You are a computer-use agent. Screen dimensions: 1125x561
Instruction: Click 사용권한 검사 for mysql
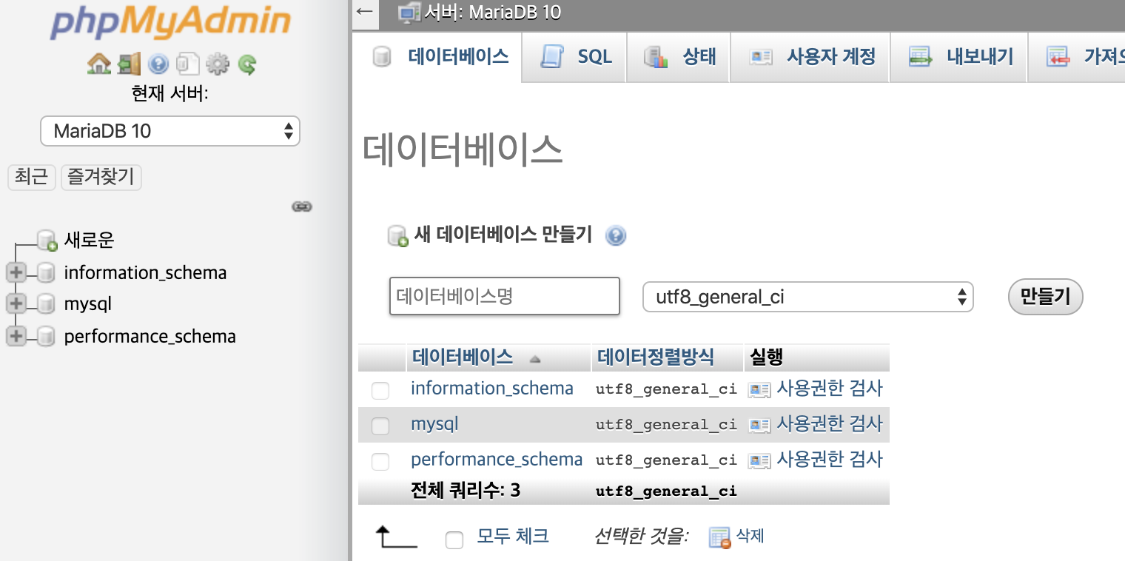[x=829, y=423]
